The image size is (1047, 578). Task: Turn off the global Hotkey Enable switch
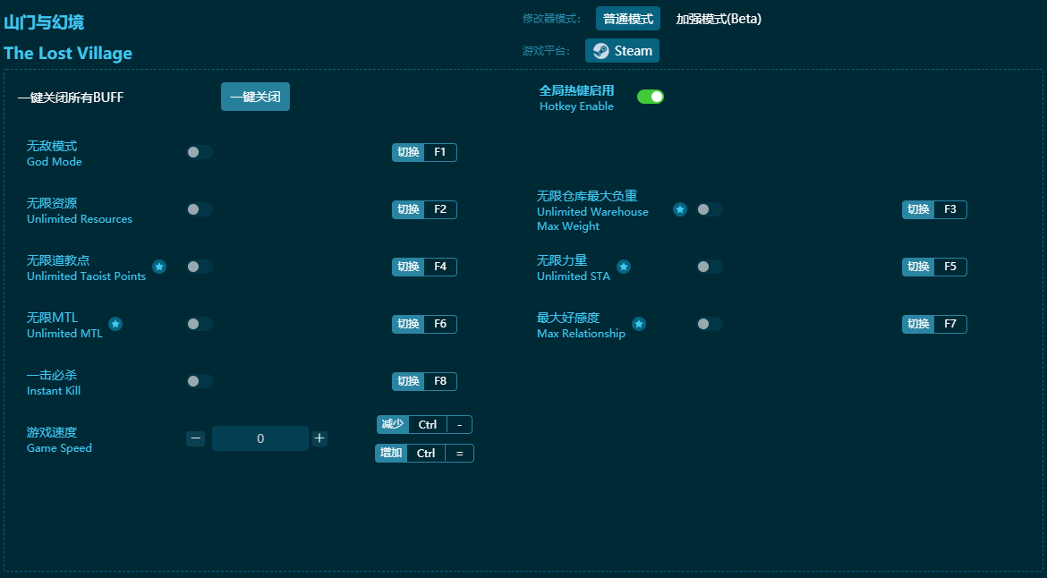point(651,97)
